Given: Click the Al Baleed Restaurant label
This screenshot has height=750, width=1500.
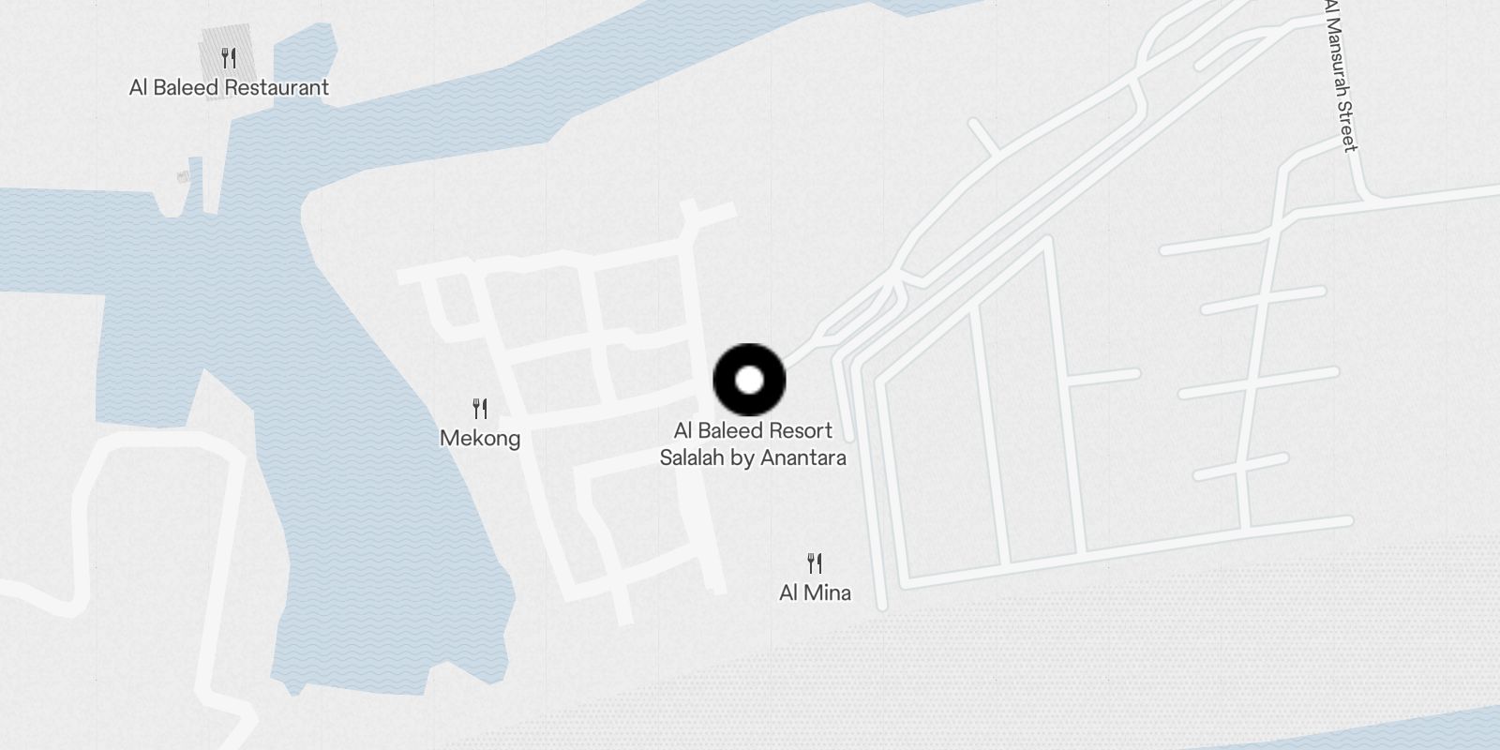Looking at the screenshot, I should click(229, 88).
